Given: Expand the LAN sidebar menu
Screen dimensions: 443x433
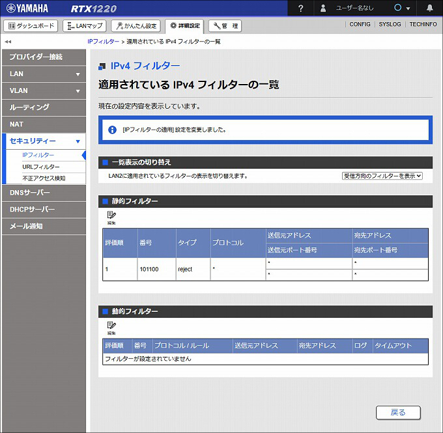Looking at the screenshot, I should [44, 74].
